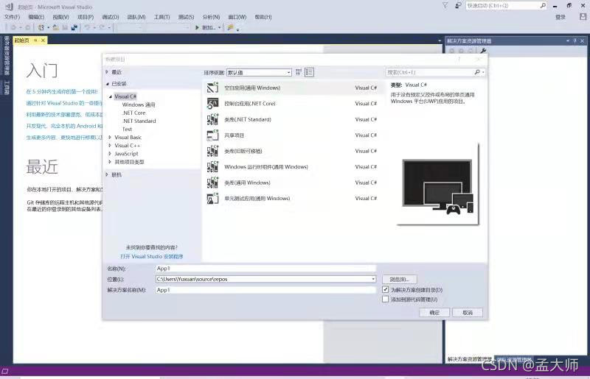Check 添加到源代码管理 checkbox

[385, 300]
